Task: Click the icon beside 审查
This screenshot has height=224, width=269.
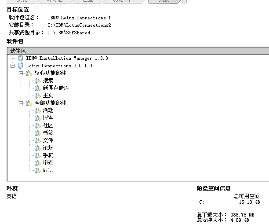Action: (x=37, y=163)
